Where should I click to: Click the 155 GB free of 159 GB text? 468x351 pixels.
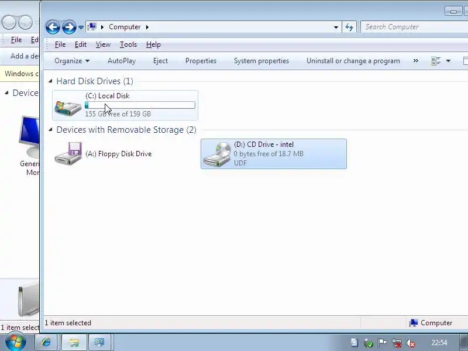click(x=118, y=113)
